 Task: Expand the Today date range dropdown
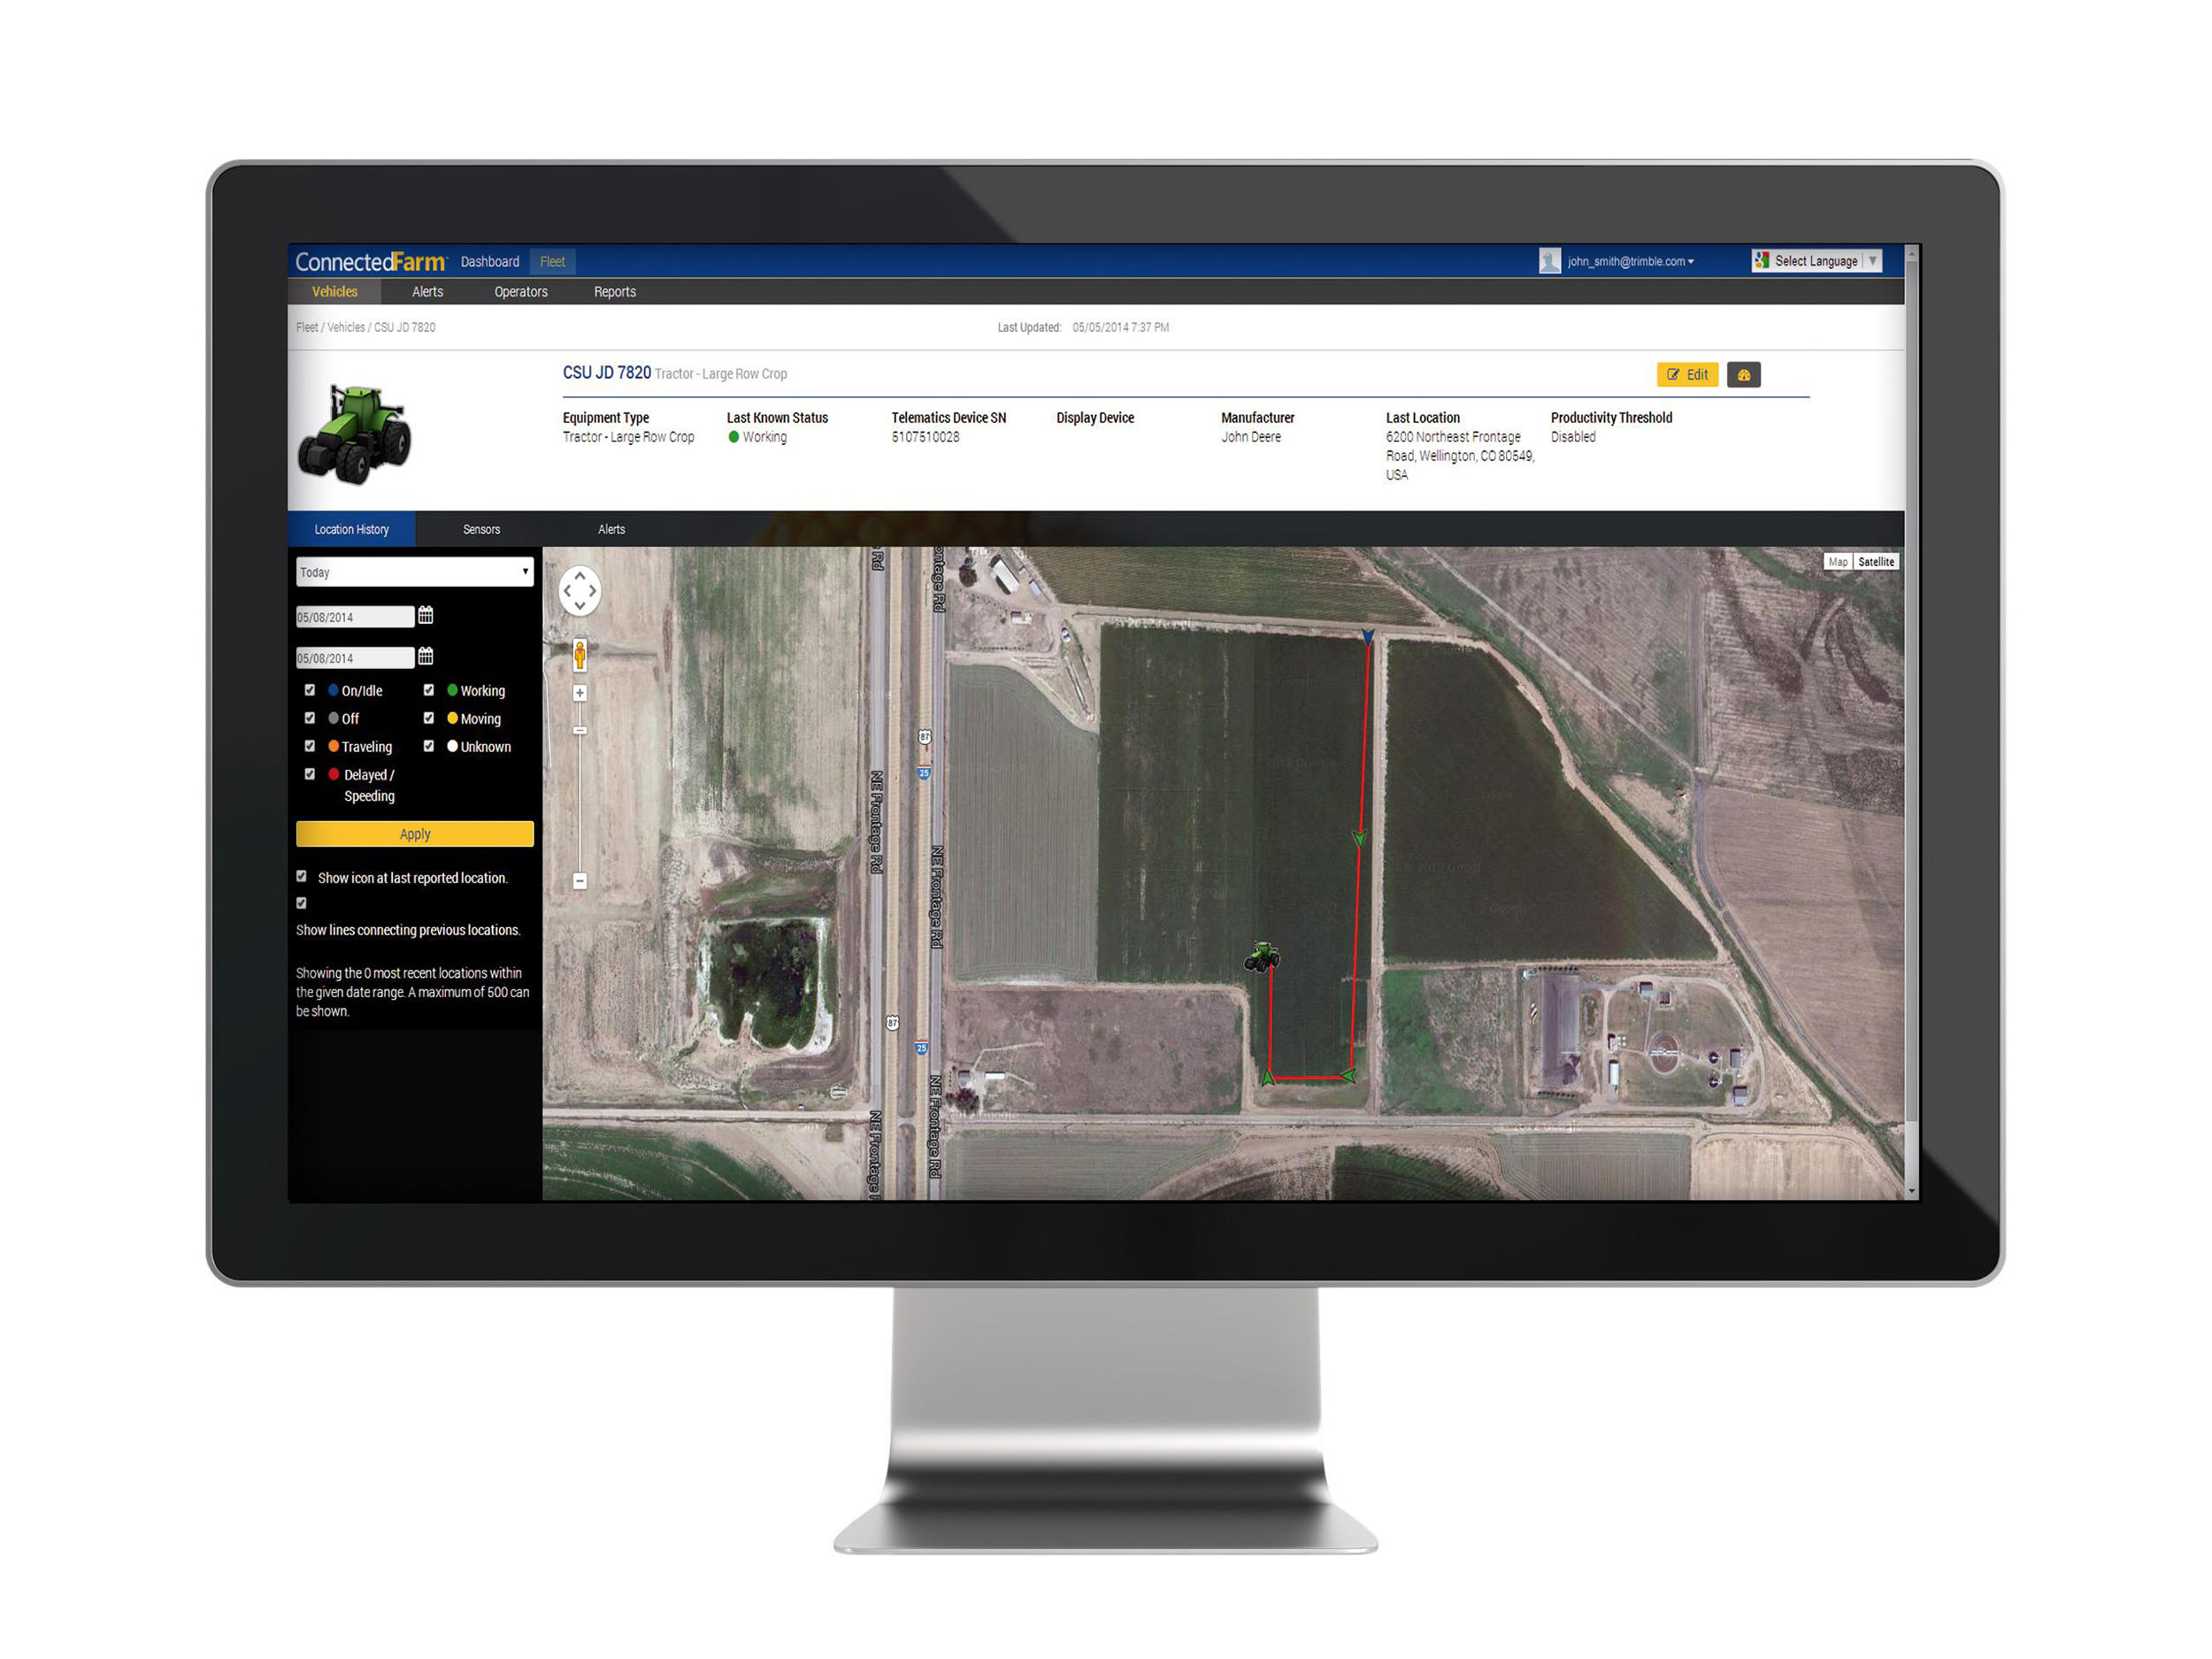click(414, 572)
